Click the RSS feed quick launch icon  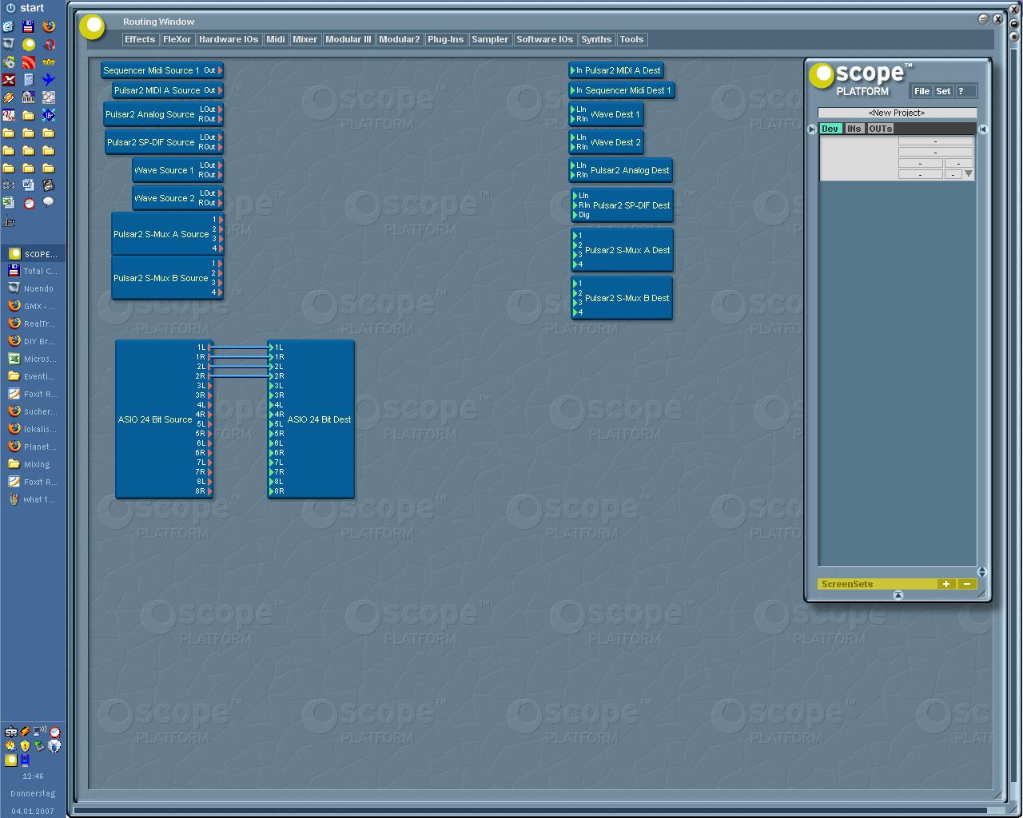[x=29, y=62]
